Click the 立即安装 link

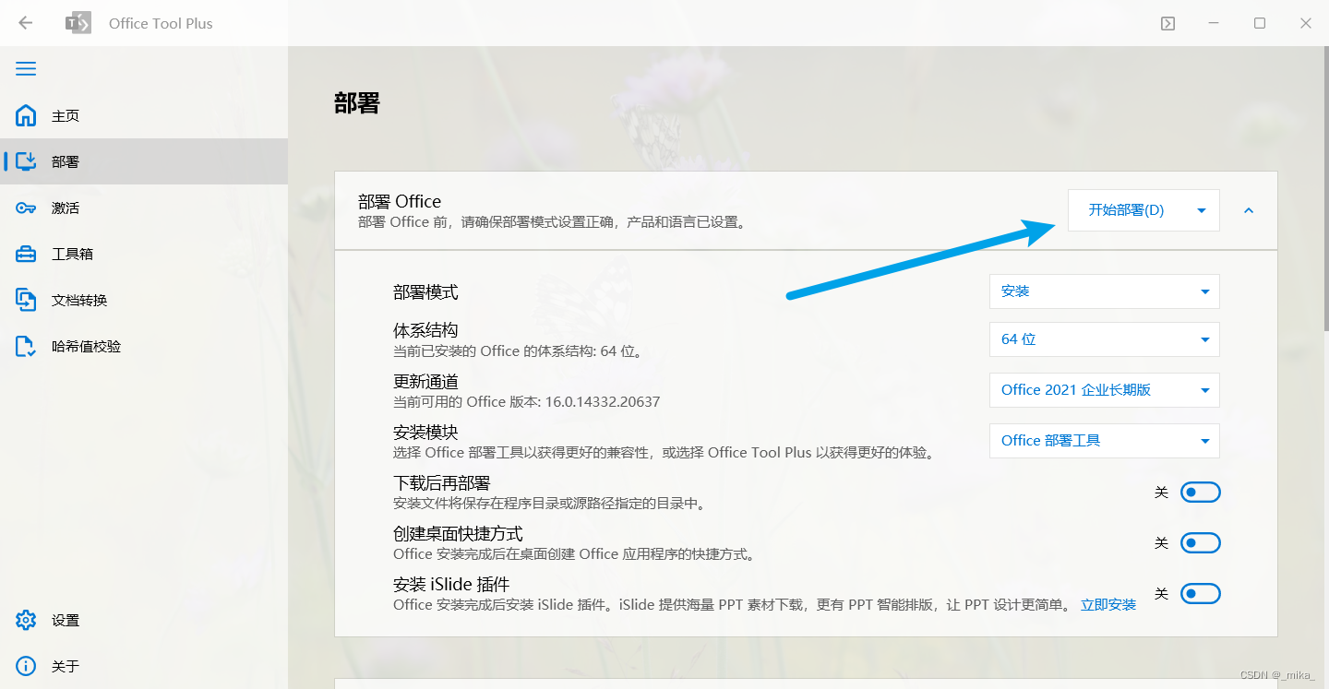tap(1108, 605)
